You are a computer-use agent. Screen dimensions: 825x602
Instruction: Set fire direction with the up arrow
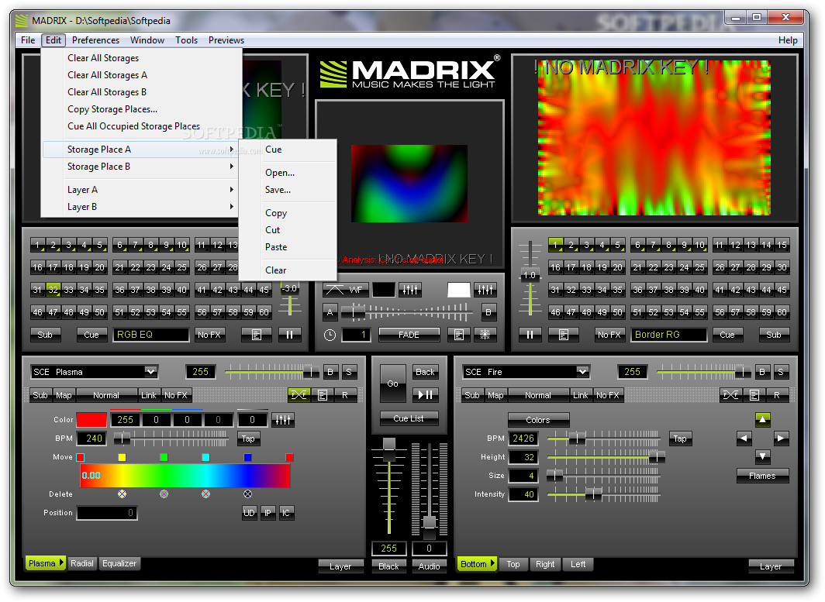tap(763, 419)
